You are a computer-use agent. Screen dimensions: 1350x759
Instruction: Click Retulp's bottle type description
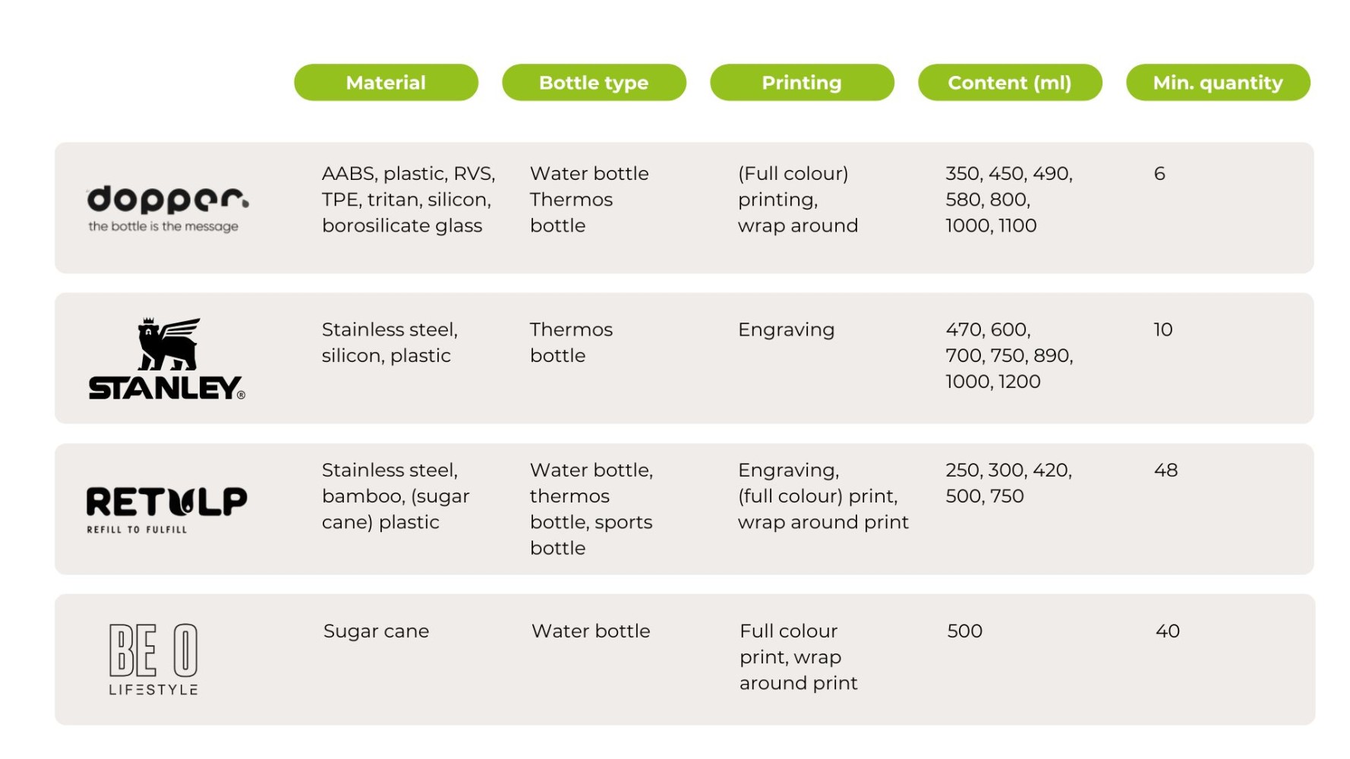(591, 509)
